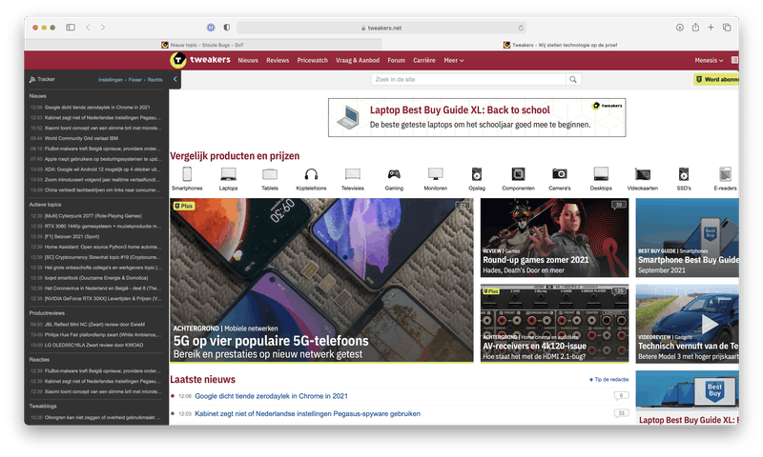This screenshot has width=763, height=457.
Task: Go forward with Safari forward arrow
Action: tap(103, 28)
